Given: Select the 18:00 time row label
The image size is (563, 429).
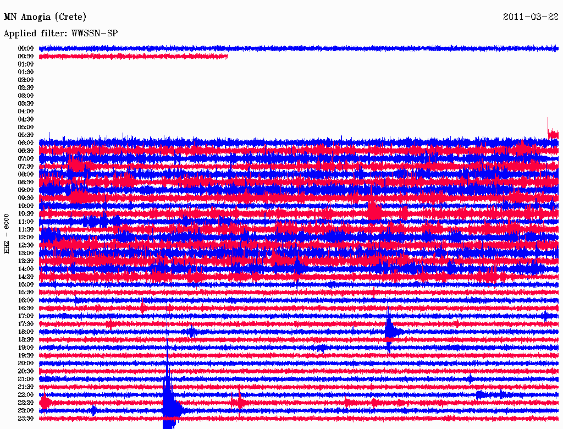Looking at the screenshot, I should 26,332.
